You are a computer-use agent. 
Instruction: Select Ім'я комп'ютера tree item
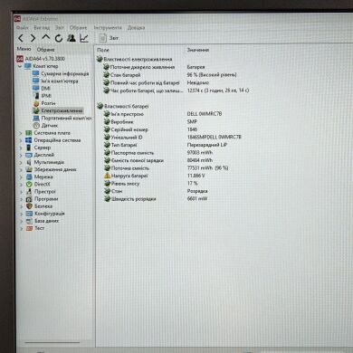pyautogui.click(x=55, y=81)
